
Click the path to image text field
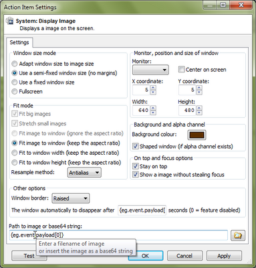click(x=118, y=235)
